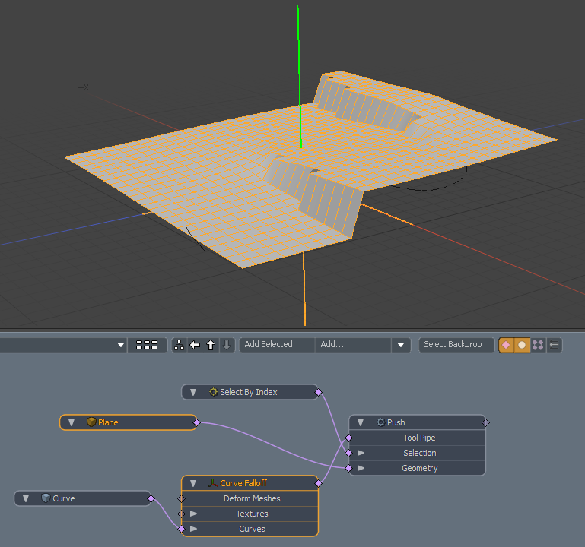Click the Plane mesh cube icon
The image size is (585, 547).
coord(91,422)
